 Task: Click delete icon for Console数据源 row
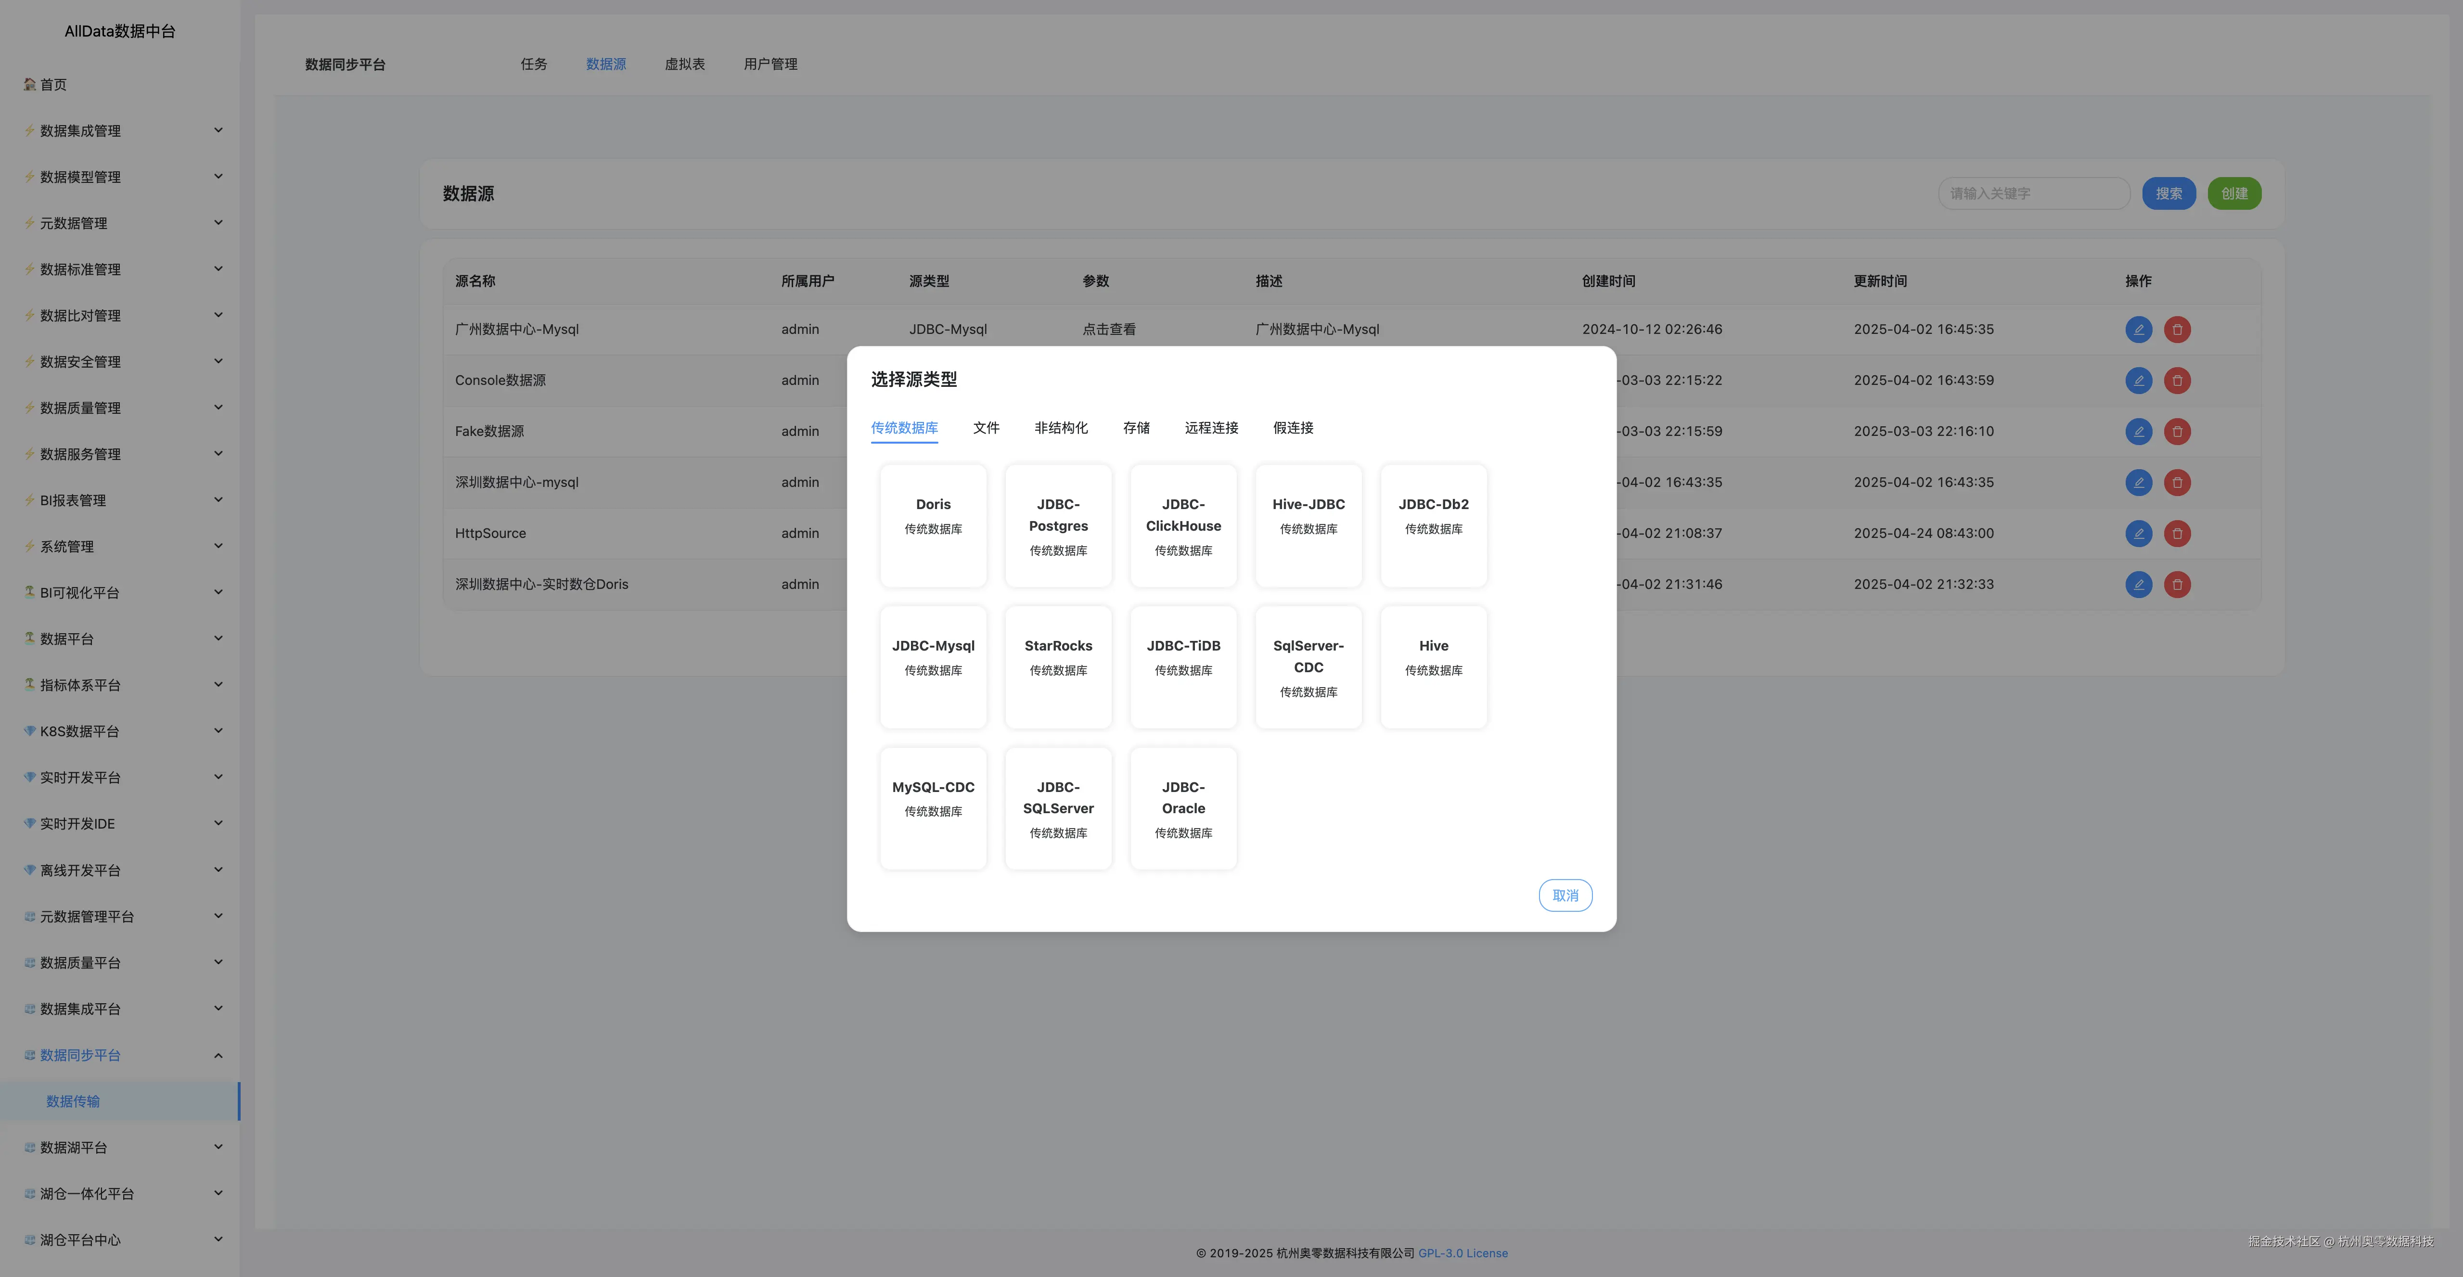tap(2177, 381)
